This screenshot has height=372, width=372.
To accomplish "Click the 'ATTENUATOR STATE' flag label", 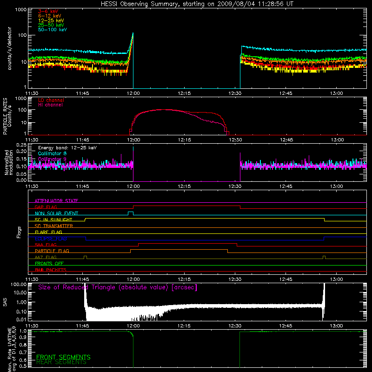I will (x=56, y=201).
